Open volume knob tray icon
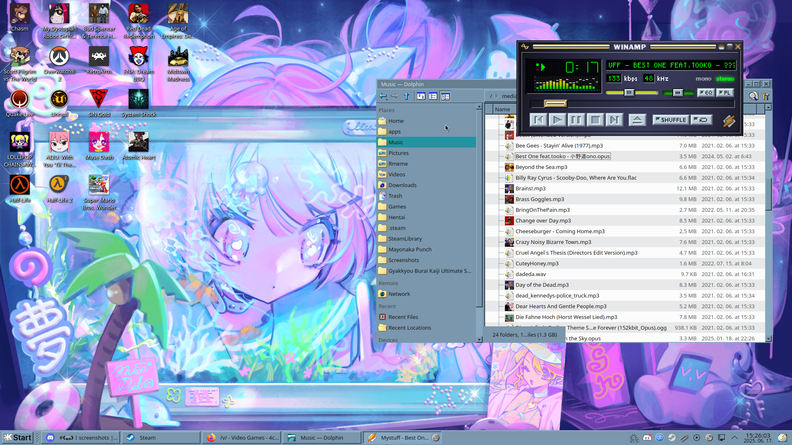Image resolution: width=792 pixels, height=445 pixels. coord(709,438)
